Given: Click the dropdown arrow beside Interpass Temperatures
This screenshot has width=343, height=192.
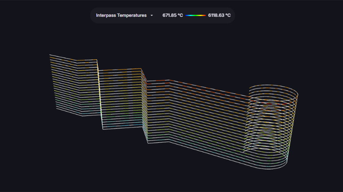Looking at the screenshot, I should point(151,15).
